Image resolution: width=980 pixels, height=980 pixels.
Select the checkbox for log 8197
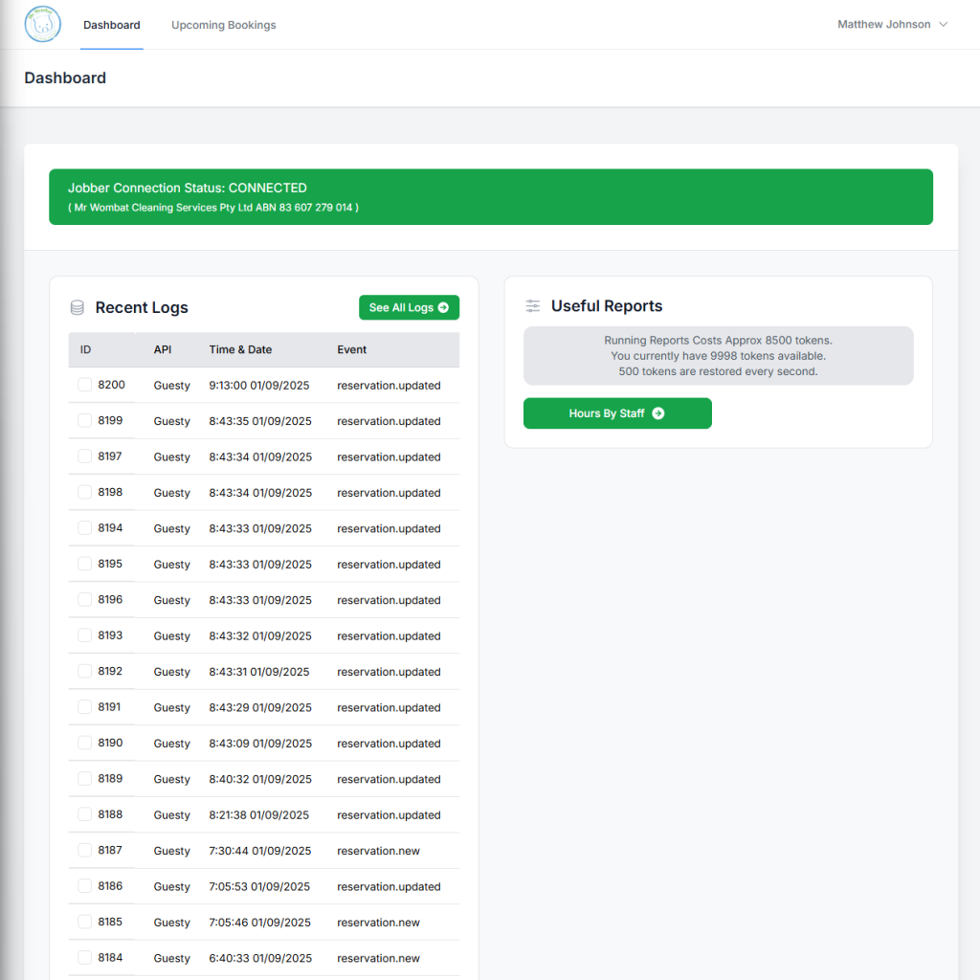click(85, 457)
